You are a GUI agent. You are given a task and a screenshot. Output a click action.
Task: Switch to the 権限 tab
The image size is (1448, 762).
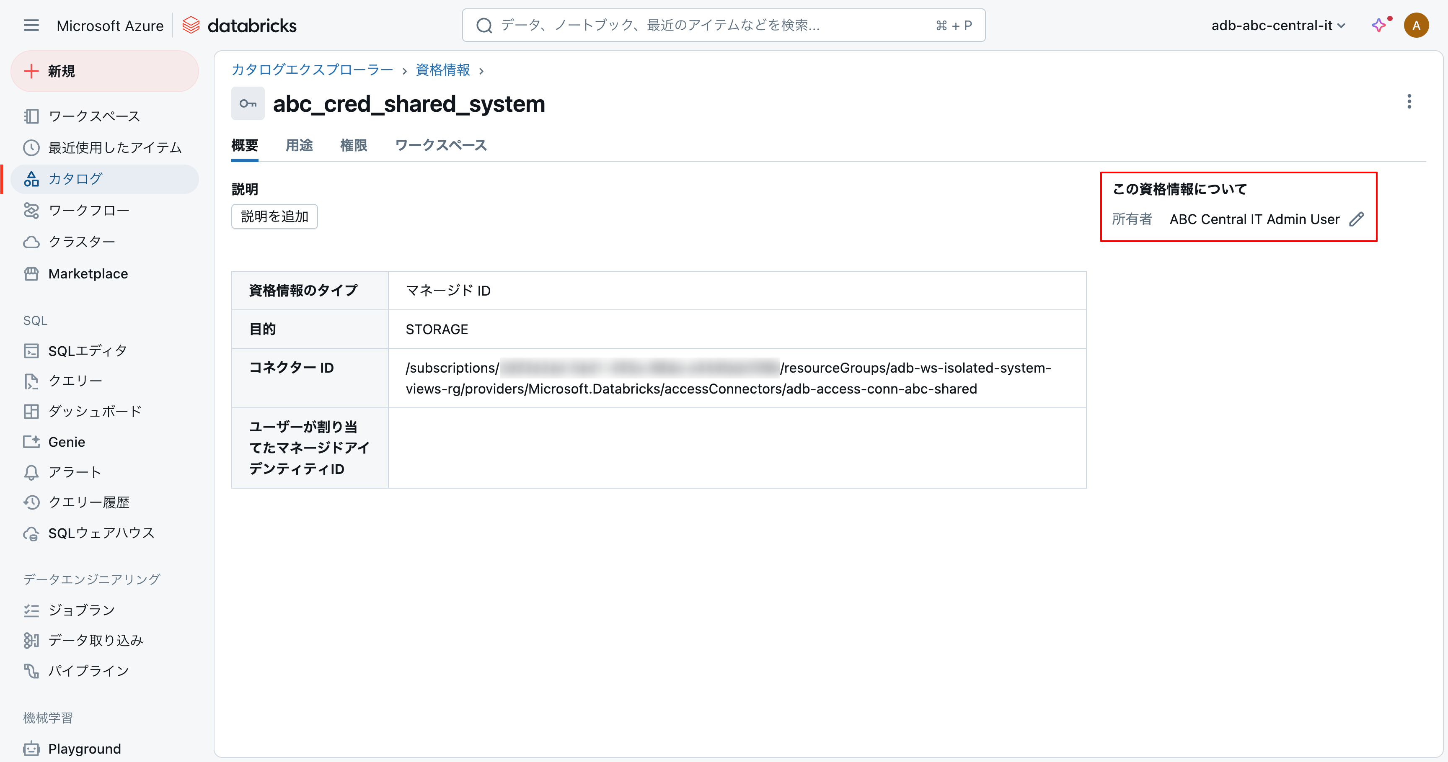[354, 145]
